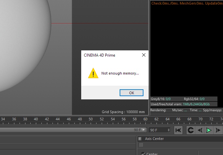Click the Check/MeshGen/Update timing text

coord(187,3)
